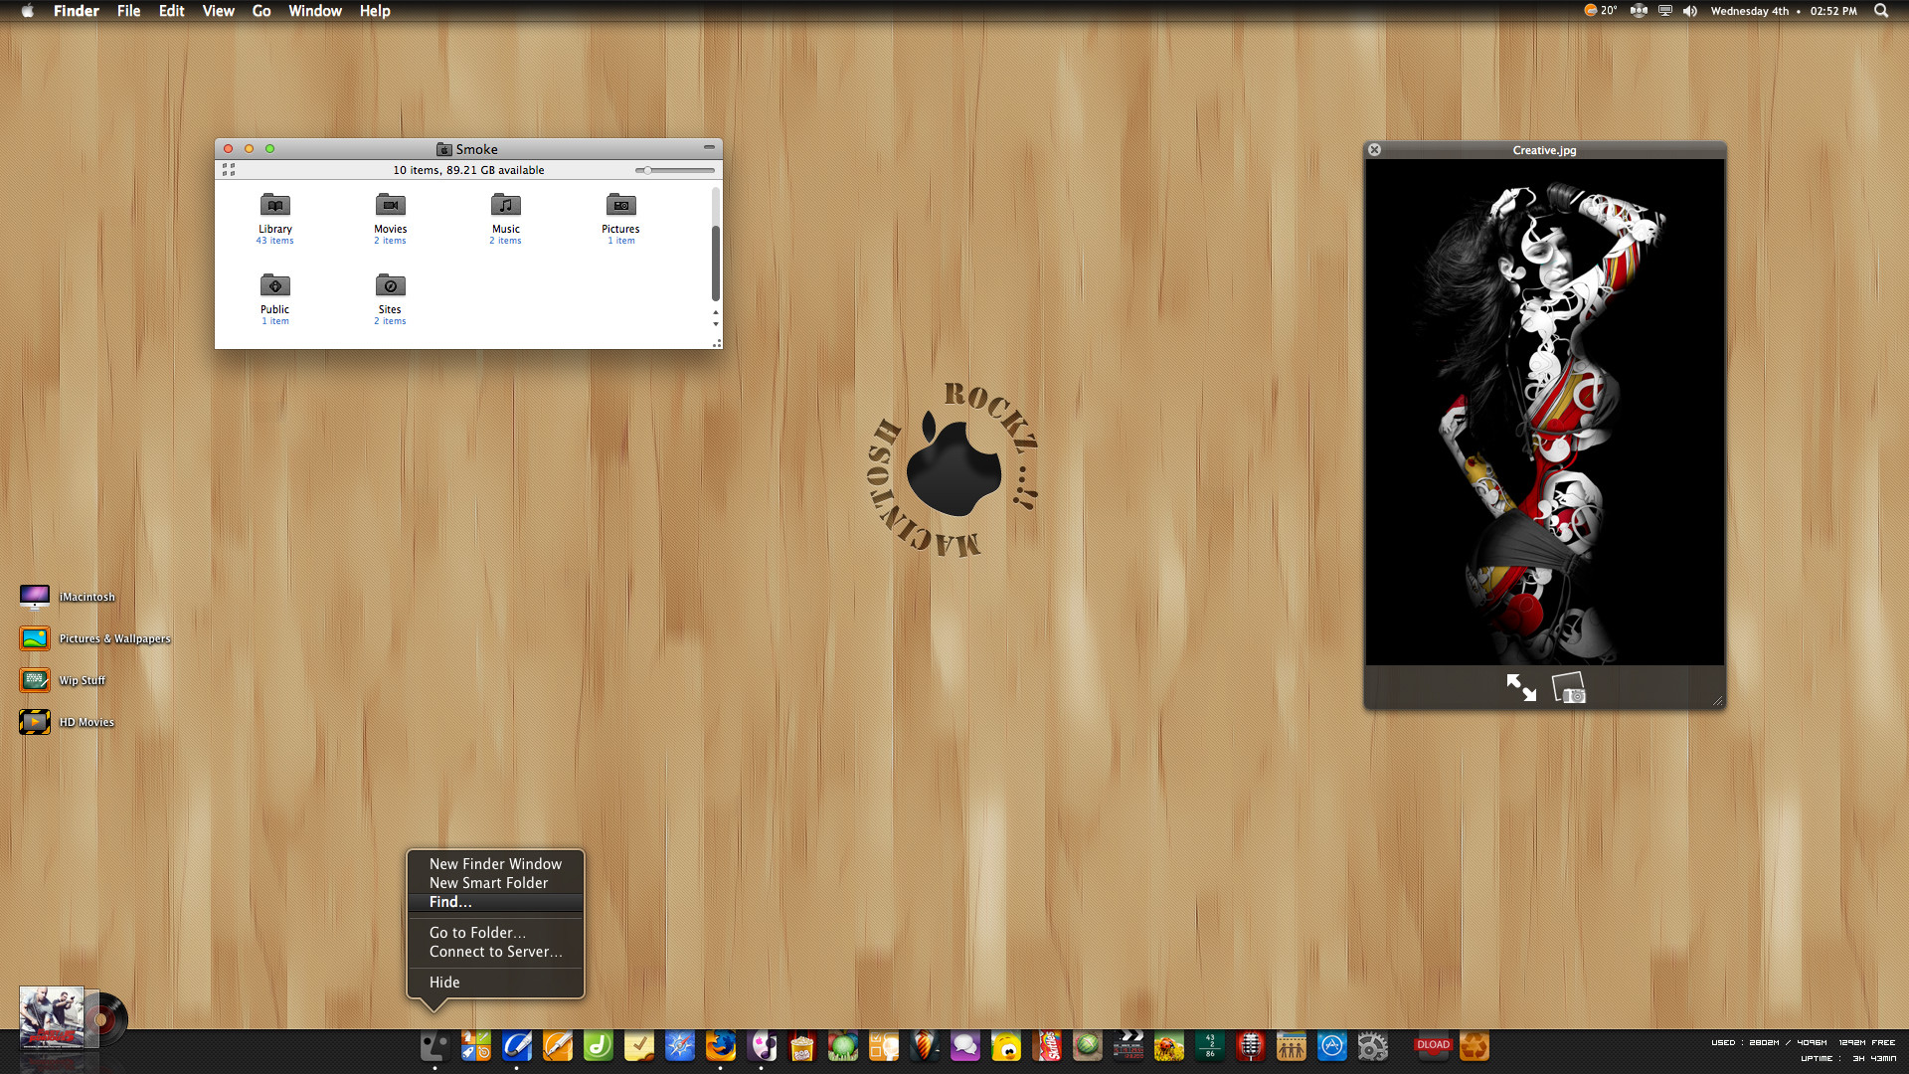The image size is (1909, 1074).
Task: Open the Finder icon in the dock
Action: (x=434, y=1046)
